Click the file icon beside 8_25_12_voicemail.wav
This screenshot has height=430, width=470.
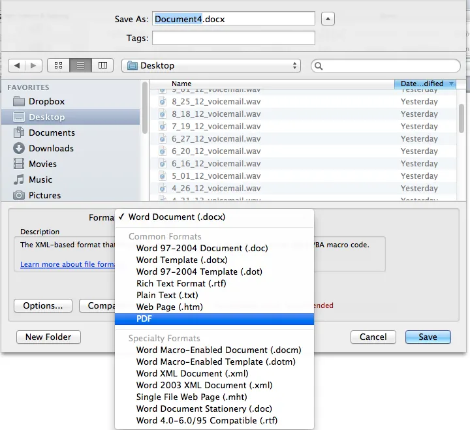point(162,102)
